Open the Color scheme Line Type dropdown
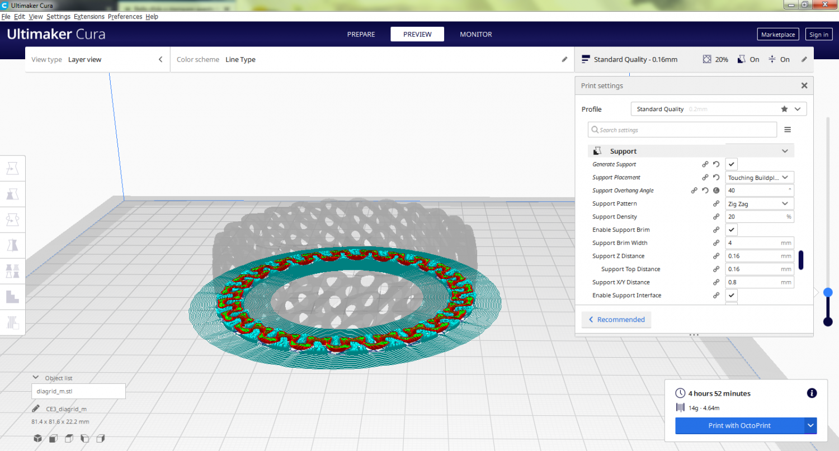839x451 pixels. click(372, 59)
